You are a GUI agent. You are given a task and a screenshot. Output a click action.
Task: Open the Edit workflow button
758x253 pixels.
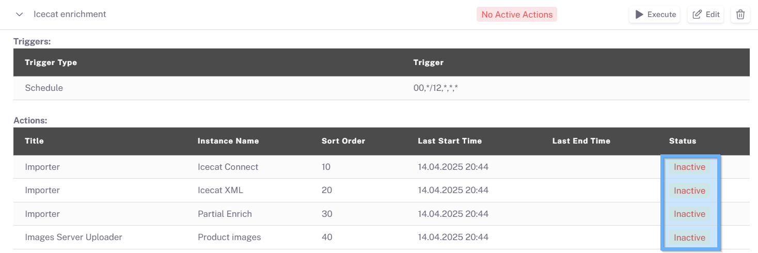coord(706,14)
